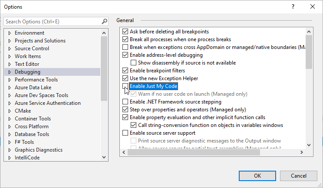Expand the Environment tree node
323x188 pixels.
[x=10, y=33]
